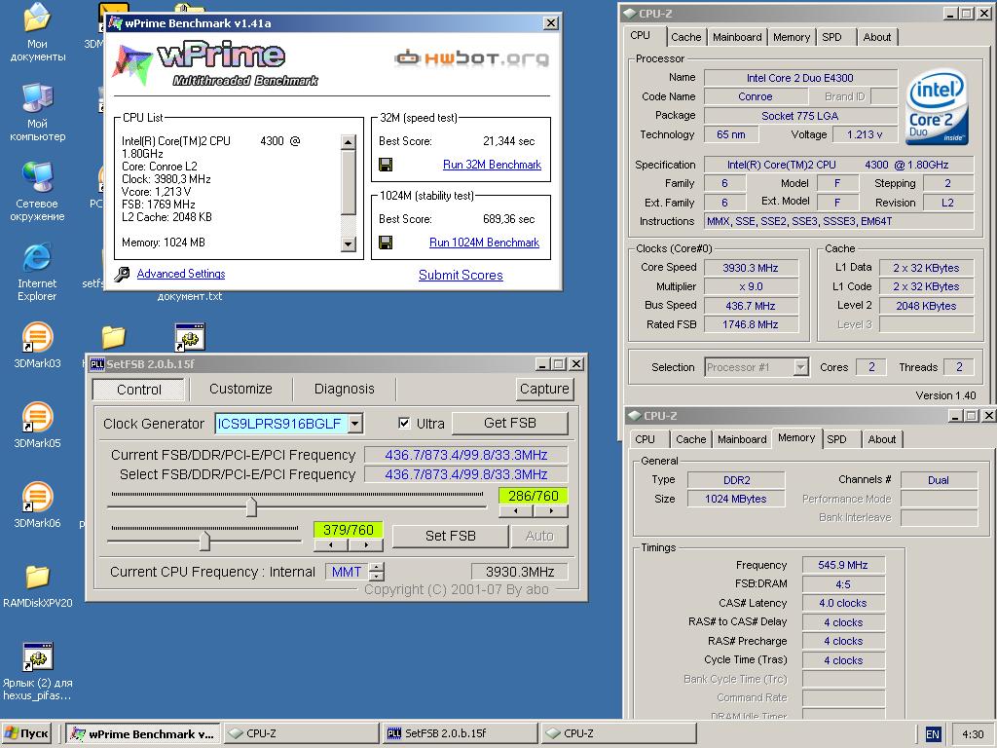Click the left arrow under 379/760

click(x=331, y=545)
